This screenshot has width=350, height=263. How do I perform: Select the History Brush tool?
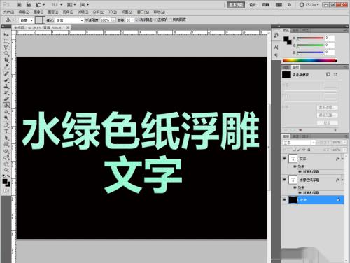pyautogui.click(x=6, y=93)
